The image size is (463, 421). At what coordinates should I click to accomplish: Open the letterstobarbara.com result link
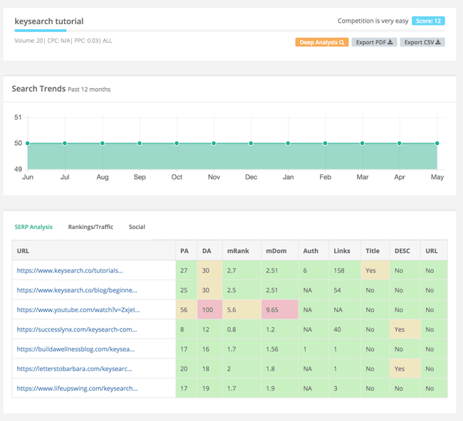pos(75,369)
